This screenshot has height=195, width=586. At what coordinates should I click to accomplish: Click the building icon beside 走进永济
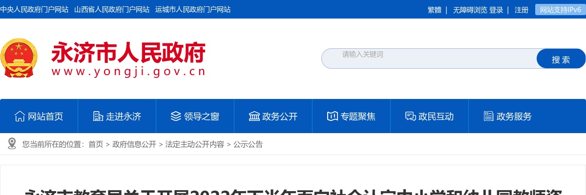pos(98,116)
